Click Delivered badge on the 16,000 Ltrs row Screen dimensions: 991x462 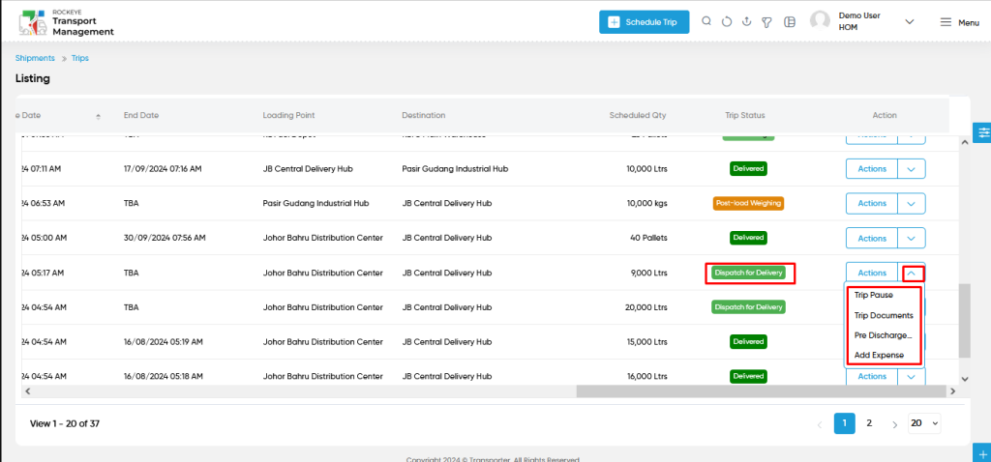749,376
